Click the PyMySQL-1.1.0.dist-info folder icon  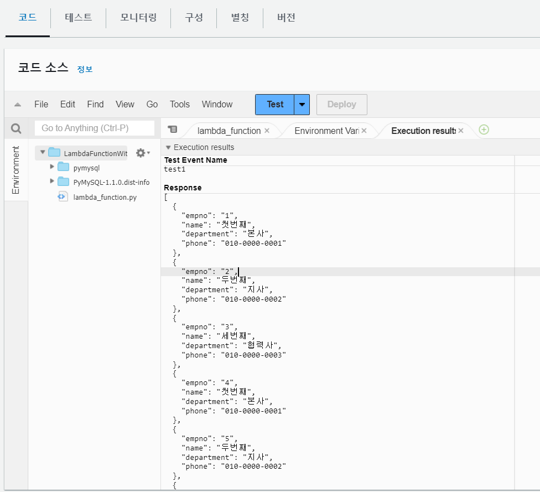(x=64, y=182)
